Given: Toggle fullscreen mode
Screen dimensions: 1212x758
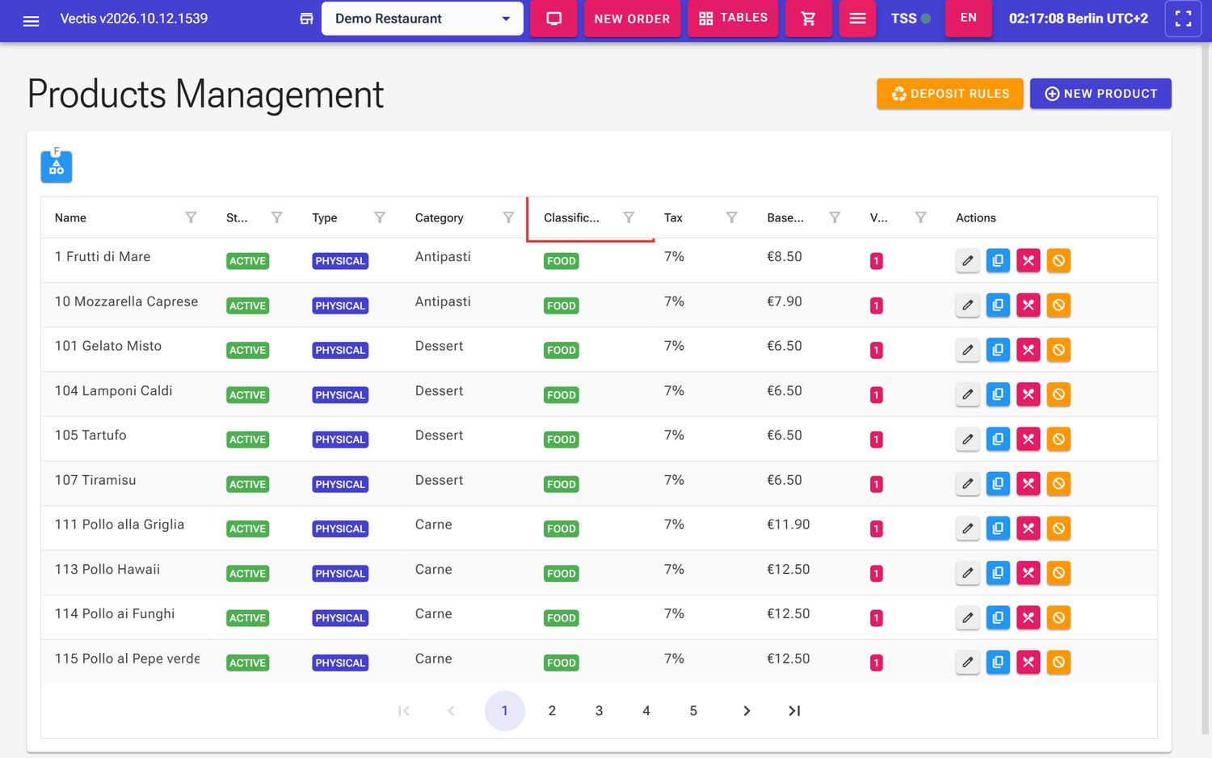Looking at the screenshot, I should pyautogui.click(x=1183, y=19).
